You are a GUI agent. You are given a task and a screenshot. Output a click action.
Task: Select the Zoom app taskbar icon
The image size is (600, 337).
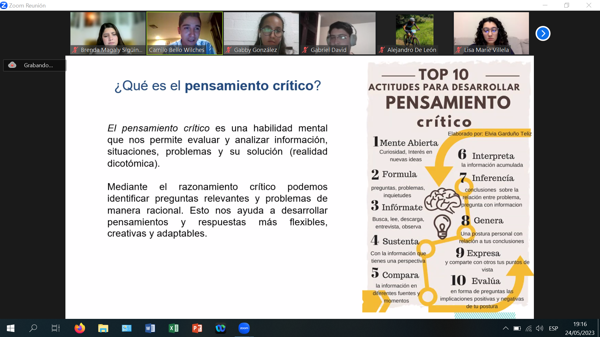244,328
